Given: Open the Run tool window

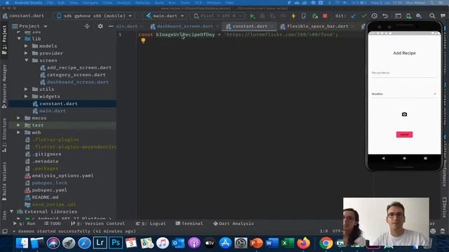Looking at the screenshot, I should [x=25, y=223].
